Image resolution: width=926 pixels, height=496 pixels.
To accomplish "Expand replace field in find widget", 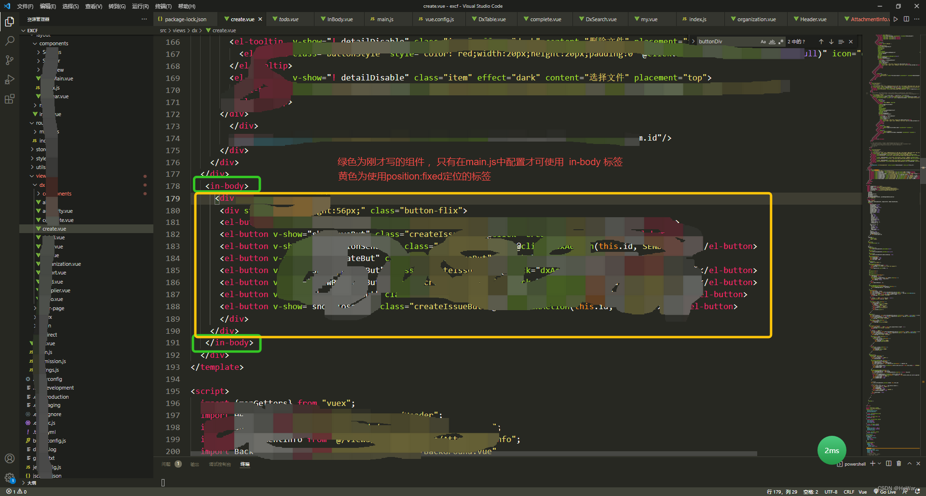I will [693, 41].
